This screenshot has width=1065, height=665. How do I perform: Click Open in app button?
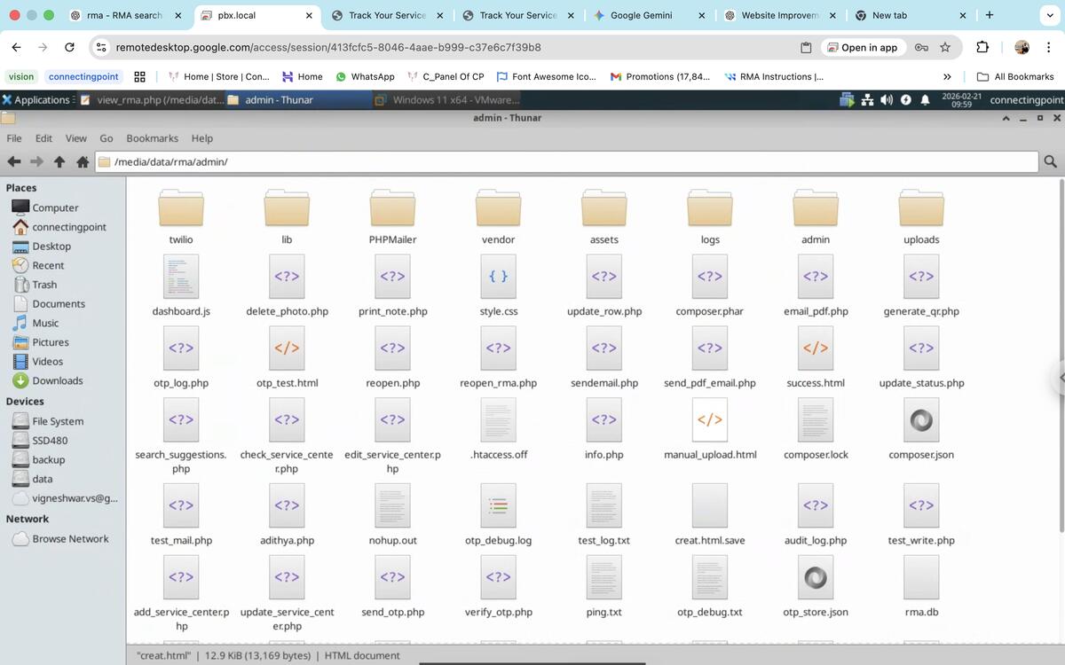coord(860,47)
